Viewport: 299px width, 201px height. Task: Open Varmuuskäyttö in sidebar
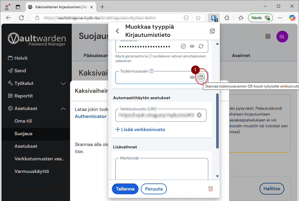(32, 171)
